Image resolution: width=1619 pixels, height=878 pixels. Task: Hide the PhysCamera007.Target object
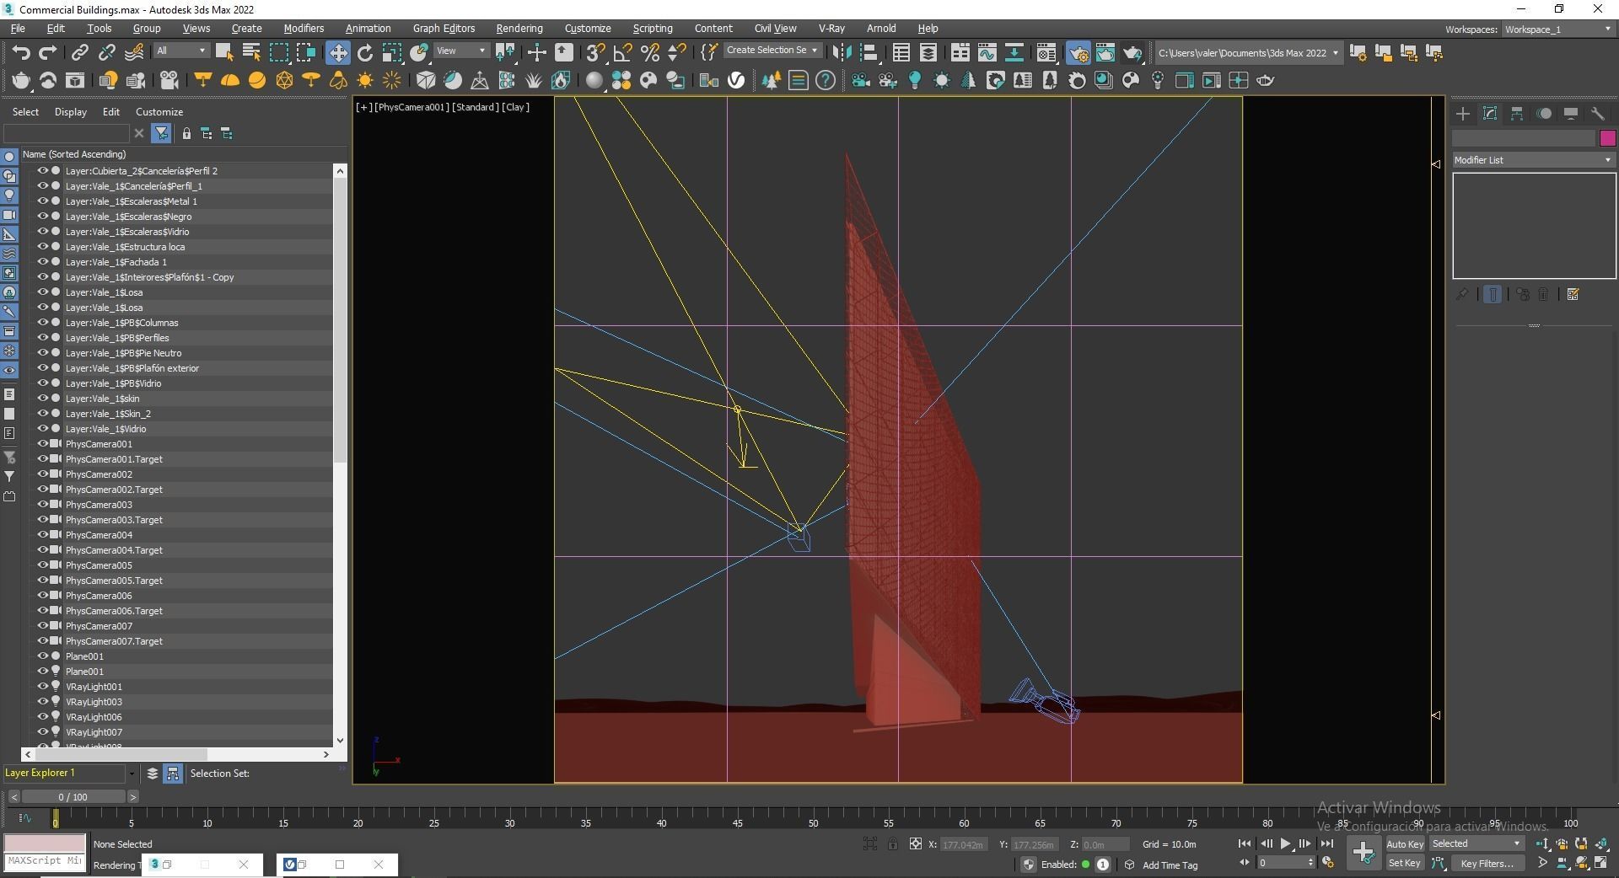tap(42, 641)
